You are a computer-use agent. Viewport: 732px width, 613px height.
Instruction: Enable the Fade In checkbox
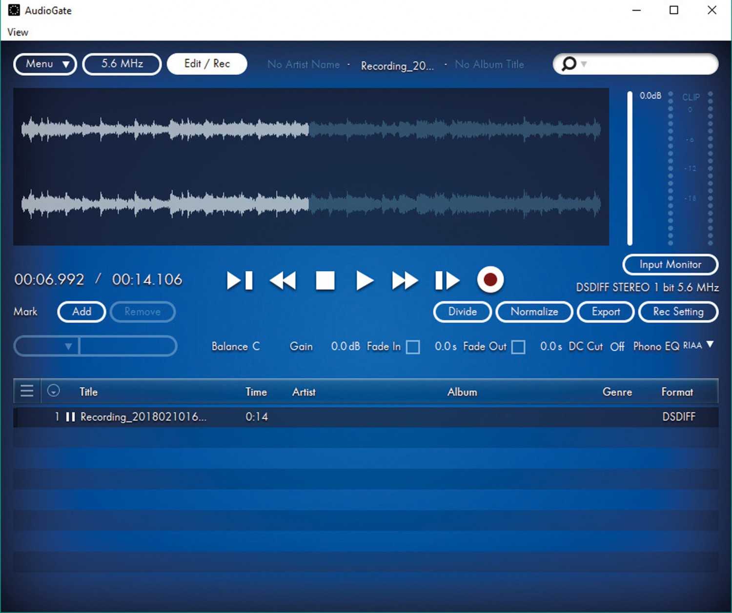413,347
